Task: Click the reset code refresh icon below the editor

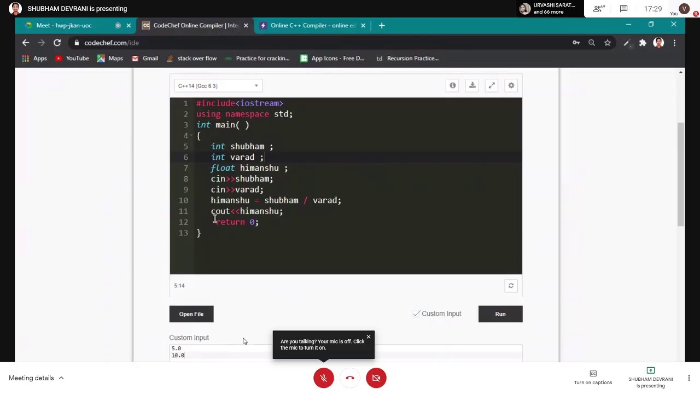Action: pyautogui.click(x=511, y=286)
